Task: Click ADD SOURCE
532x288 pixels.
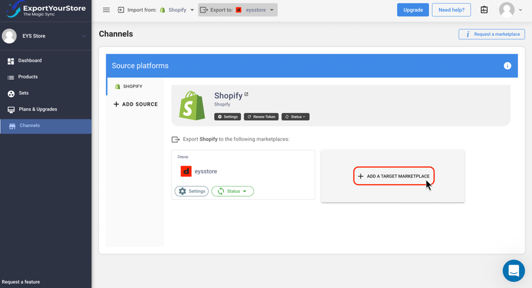Action: pyautogui.click(x=135, y=104)
